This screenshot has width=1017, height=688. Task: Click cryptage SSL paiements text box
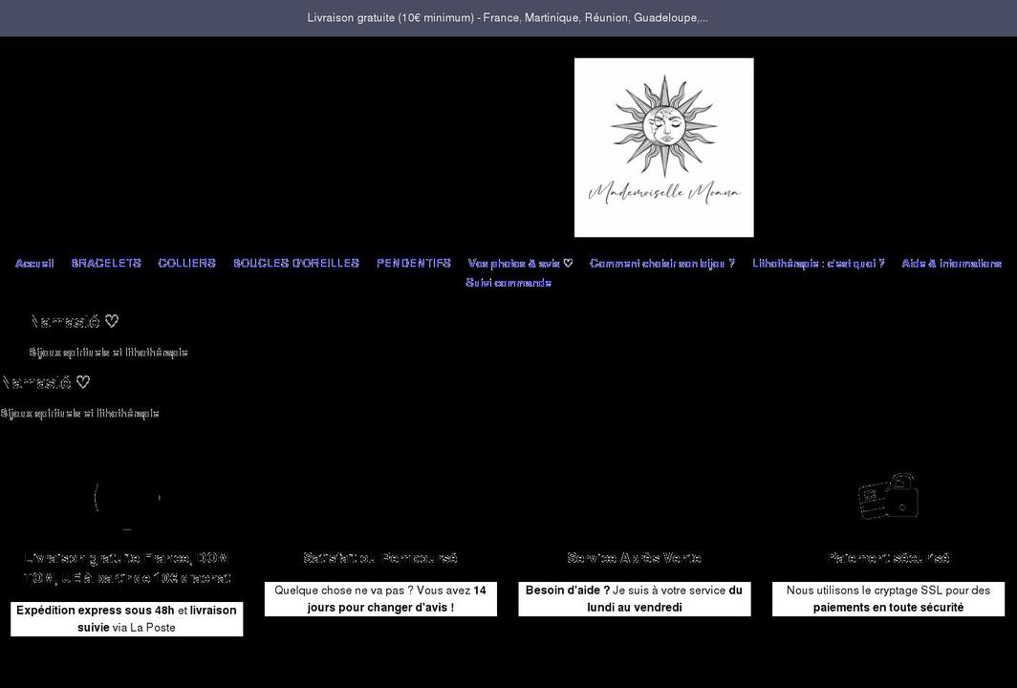tap(889, 599)
